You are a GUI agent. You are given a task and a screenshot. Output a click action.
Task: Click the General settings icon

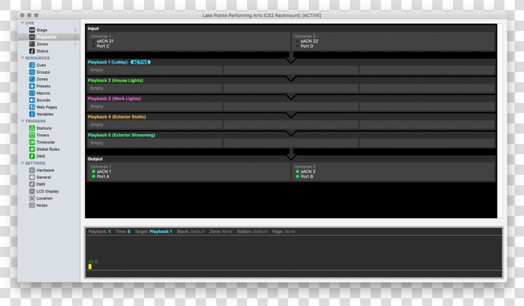32,177
